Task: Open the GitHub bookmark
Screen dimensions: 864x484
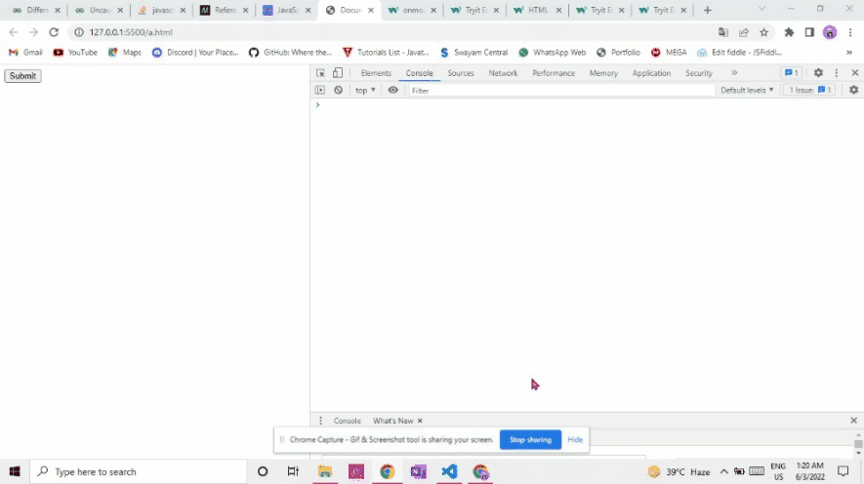Action: click(x=290, y=53)
